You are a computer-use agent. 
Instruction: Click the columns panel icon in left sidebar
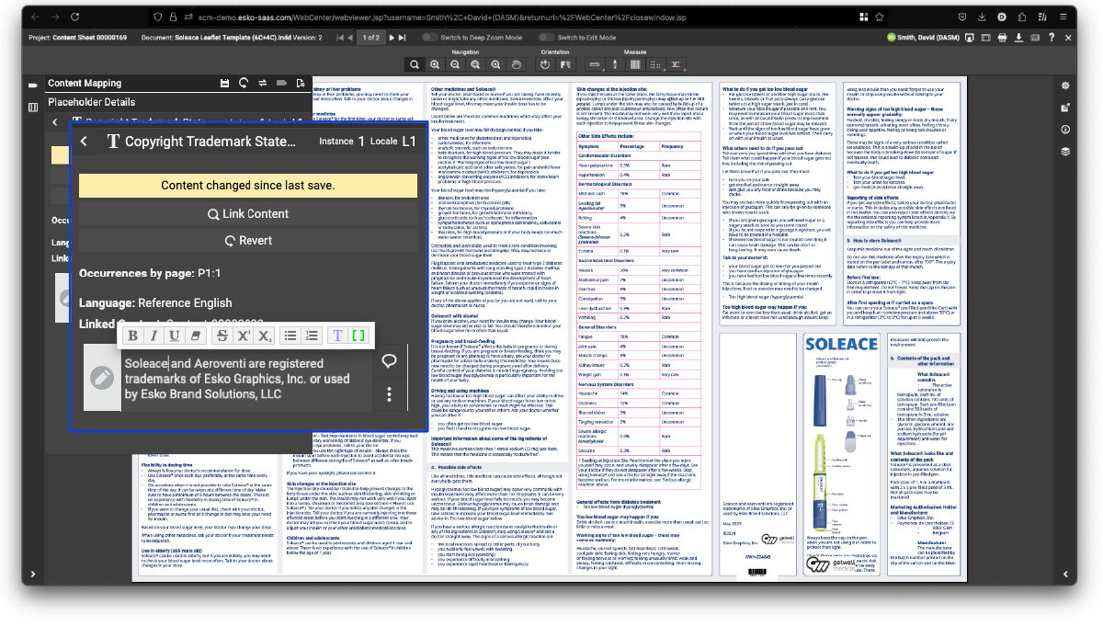coord(33,107)
